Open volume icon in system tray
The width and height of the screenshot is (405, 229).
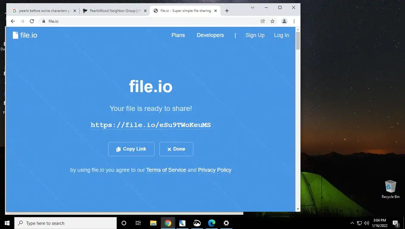coord(367,223)
